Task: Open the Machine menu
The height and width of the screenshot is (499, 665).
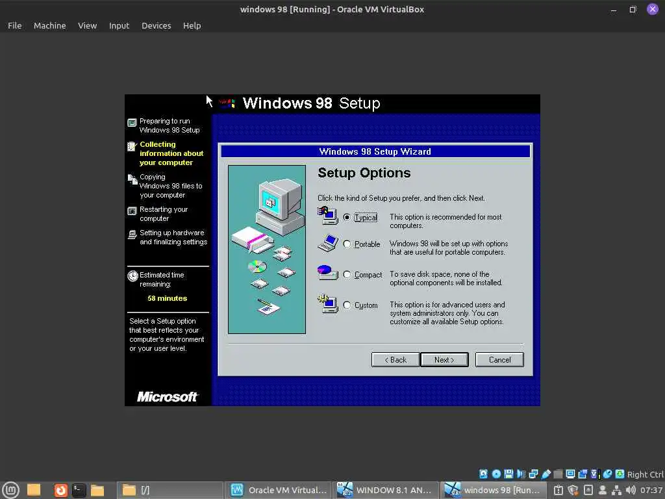Action: [49, 25]
